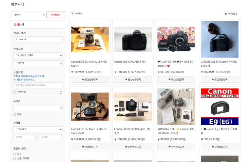Open title Canon EOS 5D Mark IV 바디 5D mark4 SLR

(x=89, y=131)
